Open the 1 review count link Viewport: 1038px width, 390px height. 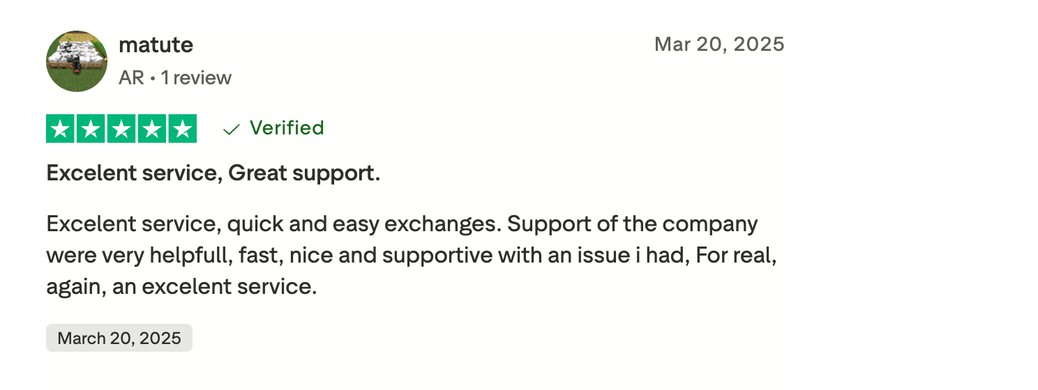pyautogui.click(x=196, y=77)
